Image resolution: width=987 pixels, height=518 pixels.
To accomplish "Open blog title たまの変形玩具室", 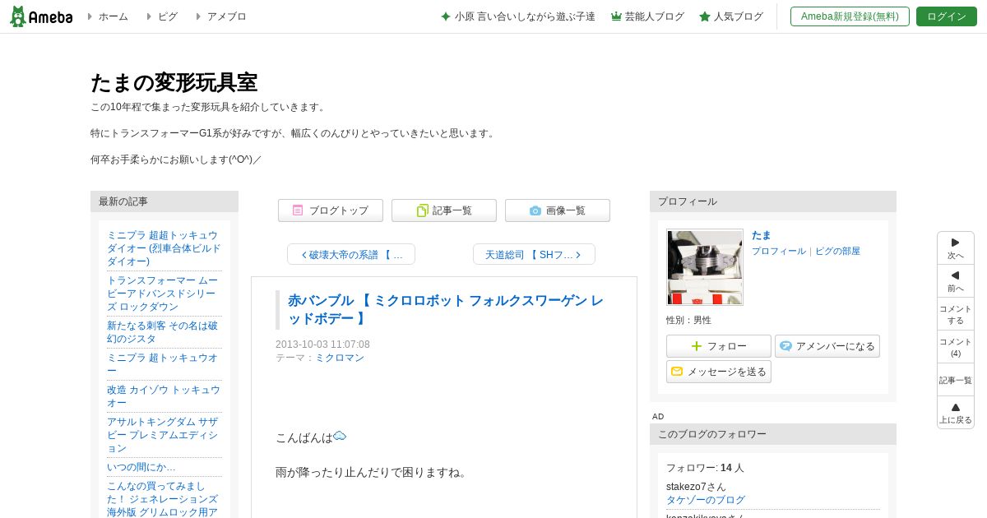I will (174, 82).
